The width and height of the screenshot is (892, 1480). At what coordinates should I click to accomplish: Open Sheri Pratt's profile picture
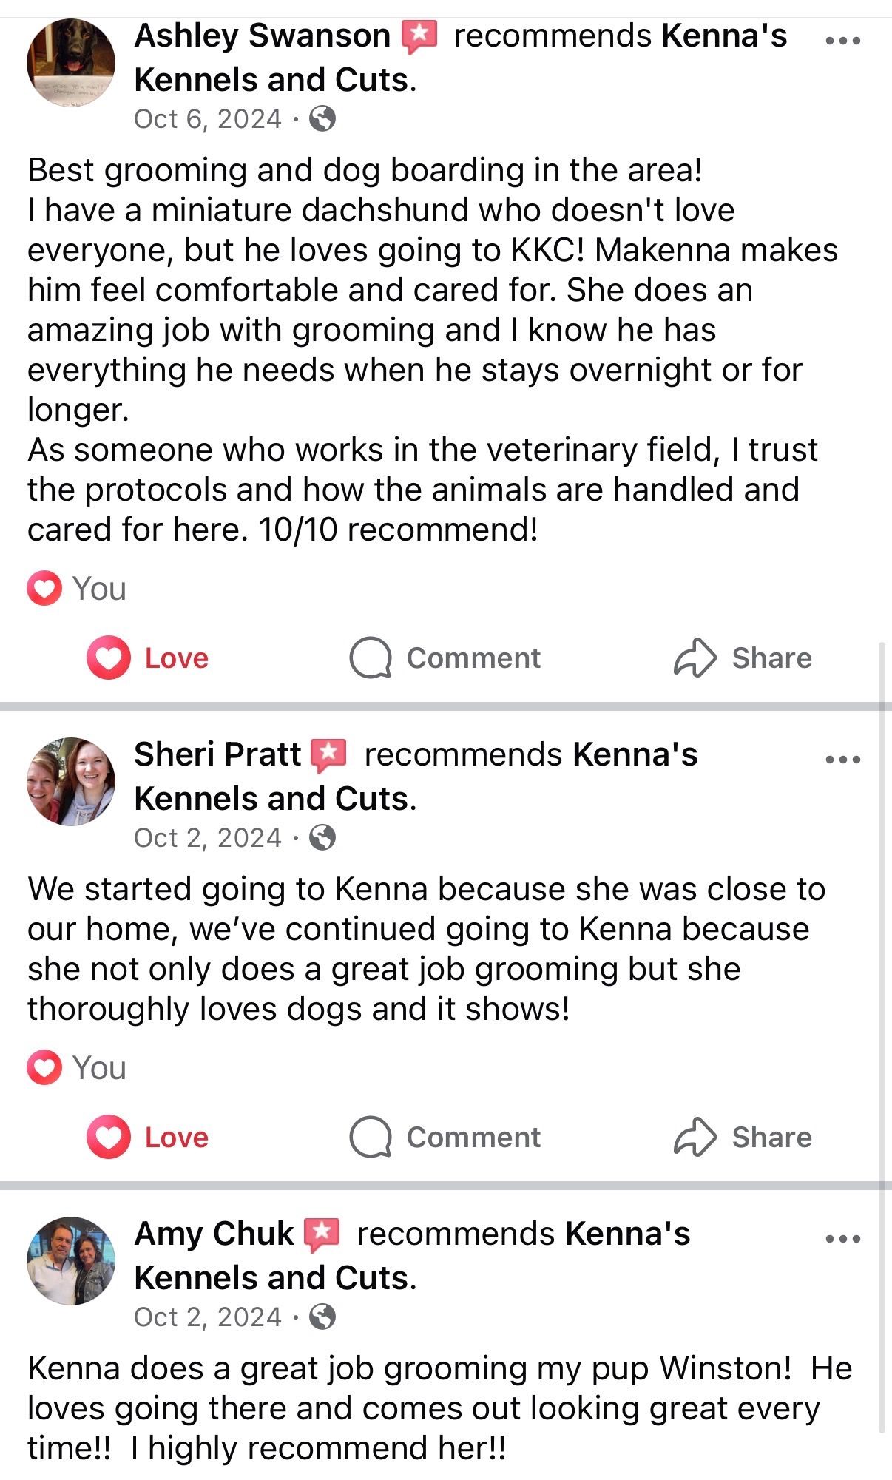(71, 781)
